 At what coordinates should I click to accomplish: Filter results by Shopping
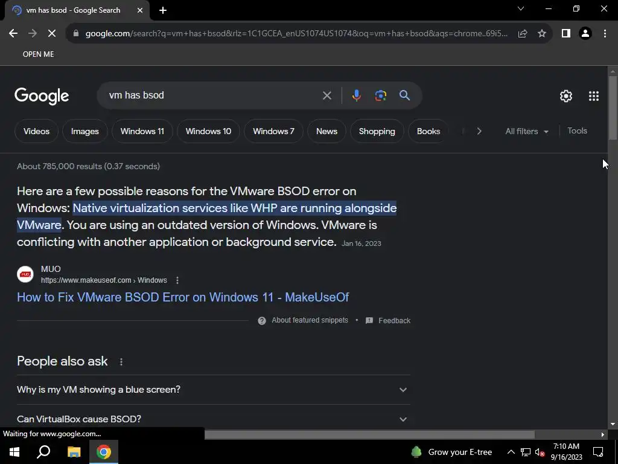tap(377, 131)
